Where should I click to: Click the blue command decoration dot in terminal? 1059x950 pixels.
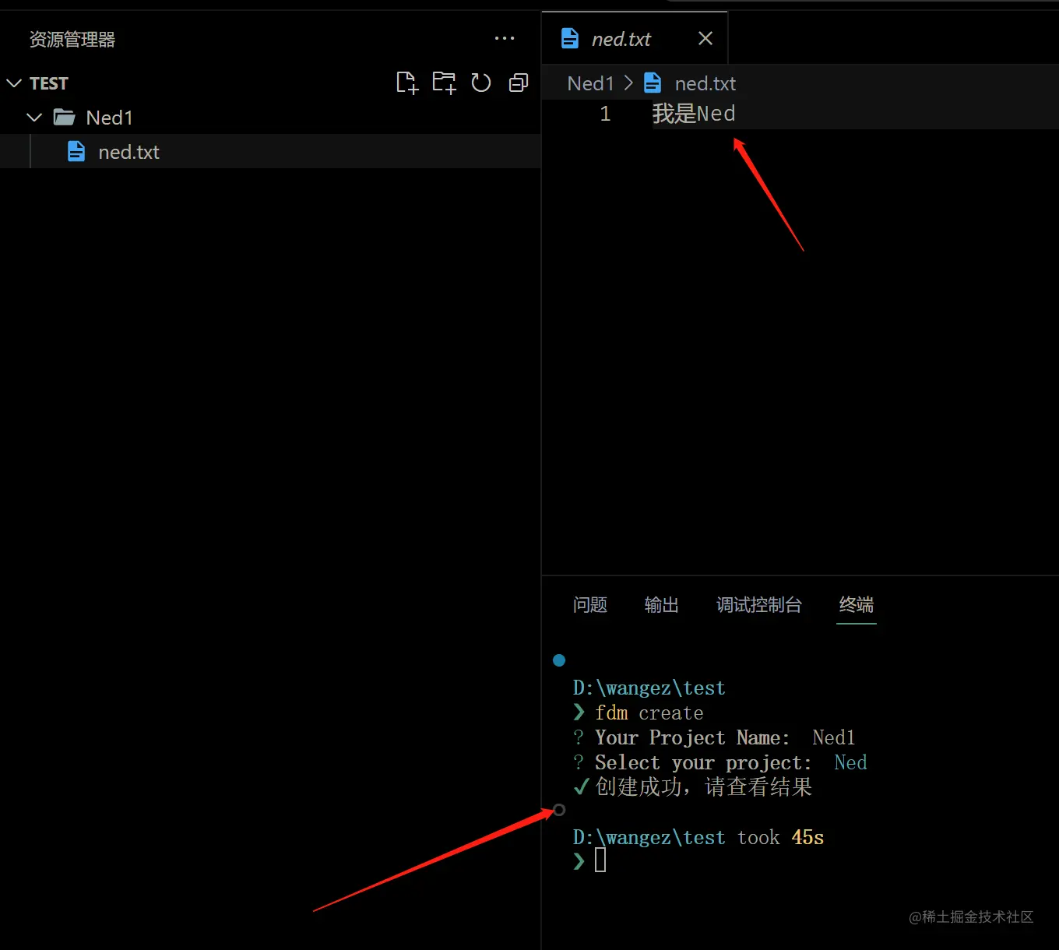point(559,660)
